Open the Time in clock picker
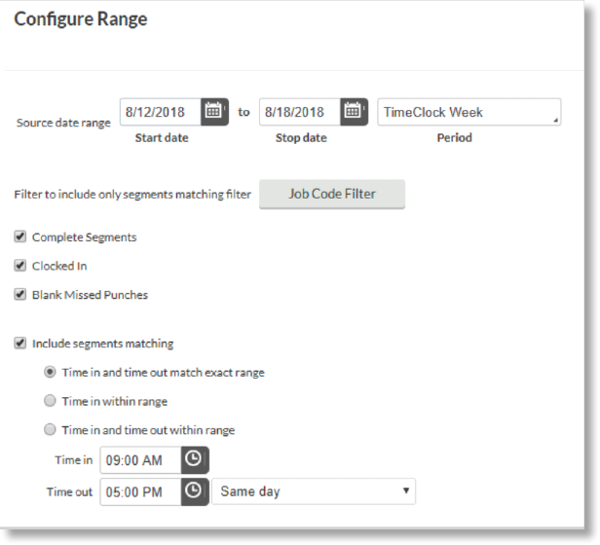Image resolution: width=600 pixels, height=545 pixels. point(195,459)
